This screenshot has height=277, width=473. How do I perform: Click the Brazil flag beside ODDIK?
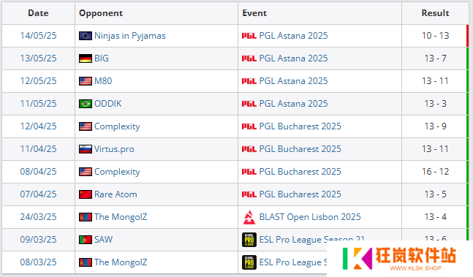(x=86, y=104)
